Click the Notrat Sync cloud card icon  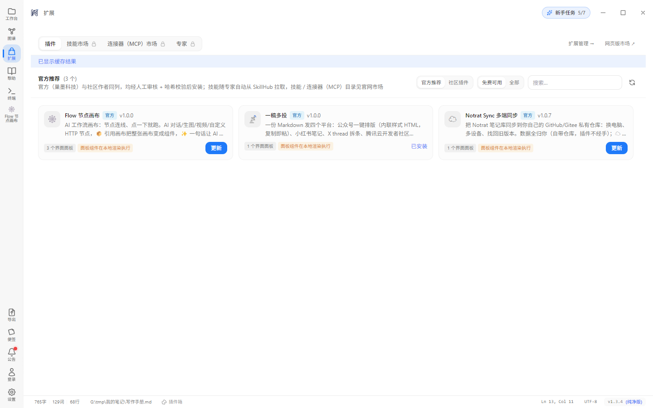point(453,119)
